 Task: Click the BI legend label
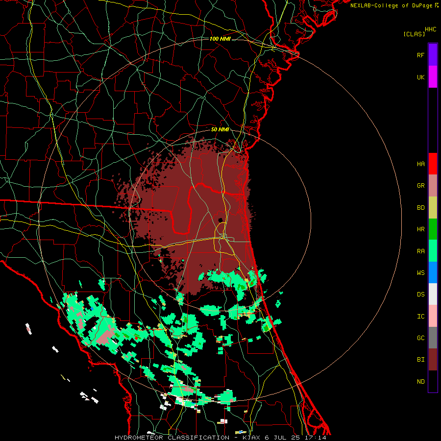coord(420,360)
